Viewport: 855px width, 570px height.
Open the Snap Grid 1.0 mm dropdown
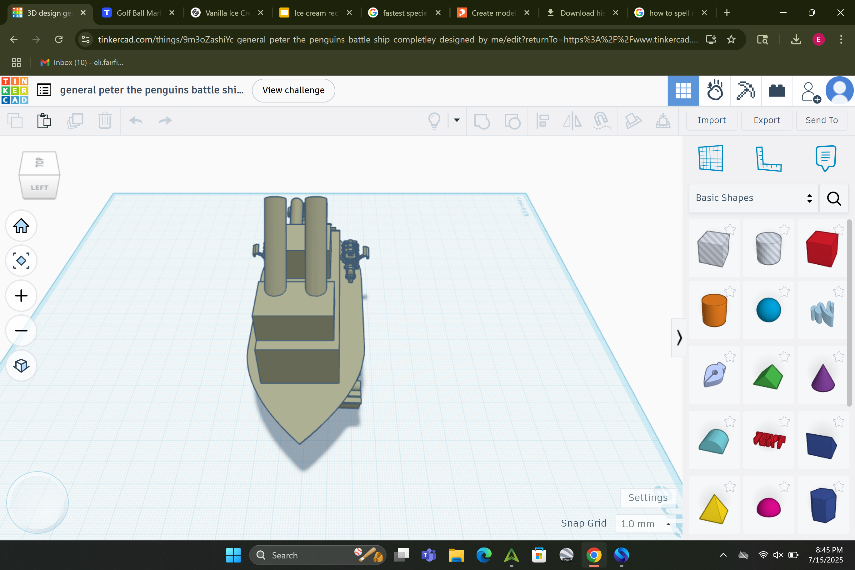pos(646,523)
